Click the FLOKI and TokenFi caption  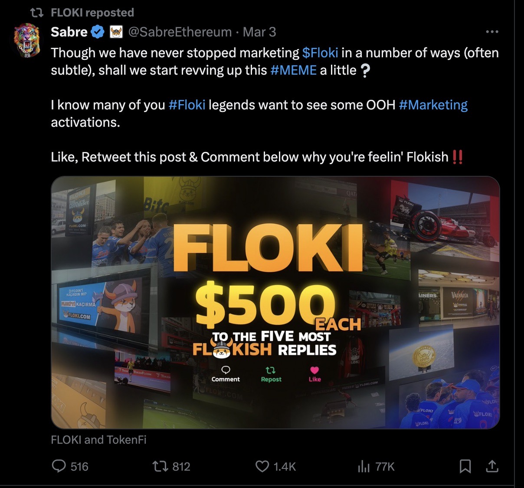click(98, 440)
